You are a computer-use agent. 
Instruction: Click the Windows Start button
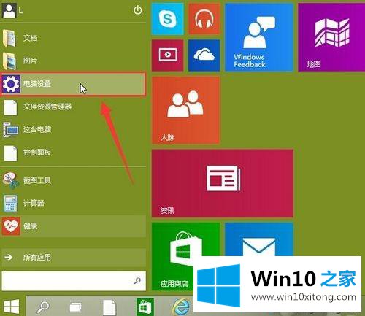pyautogui.click(x=11, y=307)
